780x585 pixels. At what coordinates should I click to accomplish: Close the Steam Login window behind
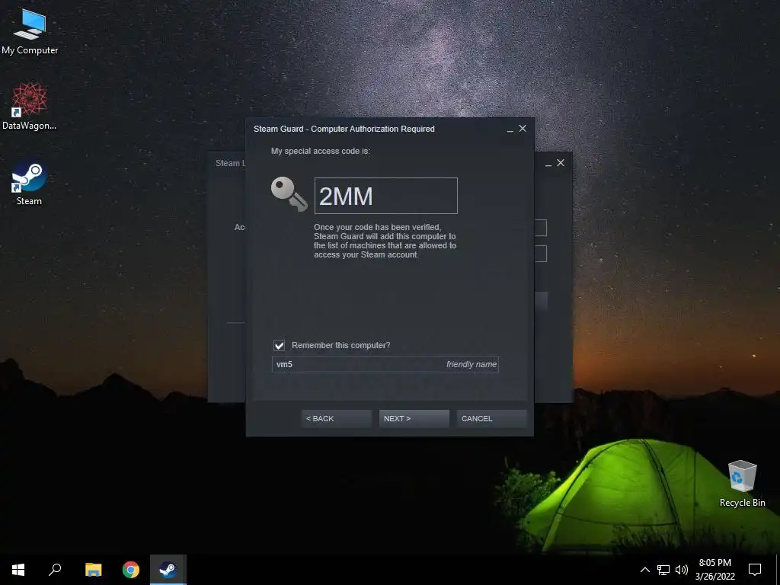click(x=561, y=163)
